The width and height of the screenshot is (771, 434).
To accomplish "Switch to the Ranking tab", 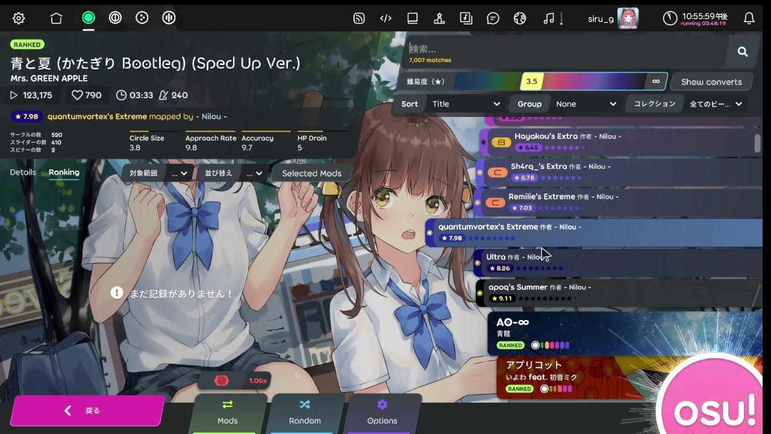I will coord(64,172).
